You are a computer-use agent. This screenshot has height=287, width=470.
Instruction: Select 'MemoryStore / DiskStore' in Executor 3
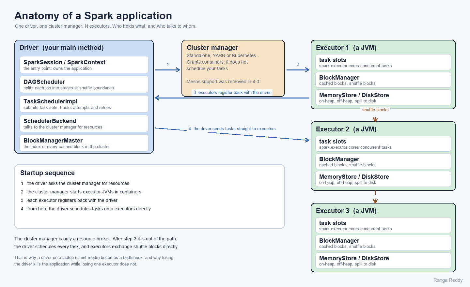[x=354, y=258]
